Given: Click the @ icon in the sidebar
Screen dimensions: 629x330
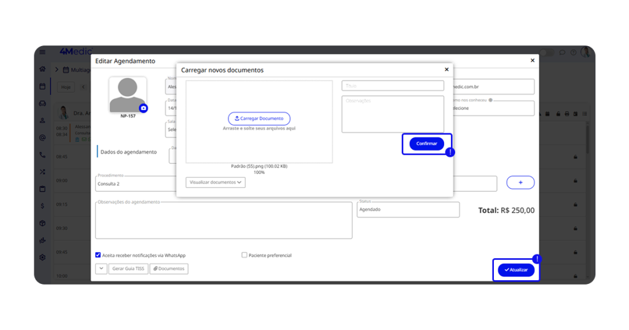Looking at the screenshot, I should pyautogui.click(x=42, y=138).
